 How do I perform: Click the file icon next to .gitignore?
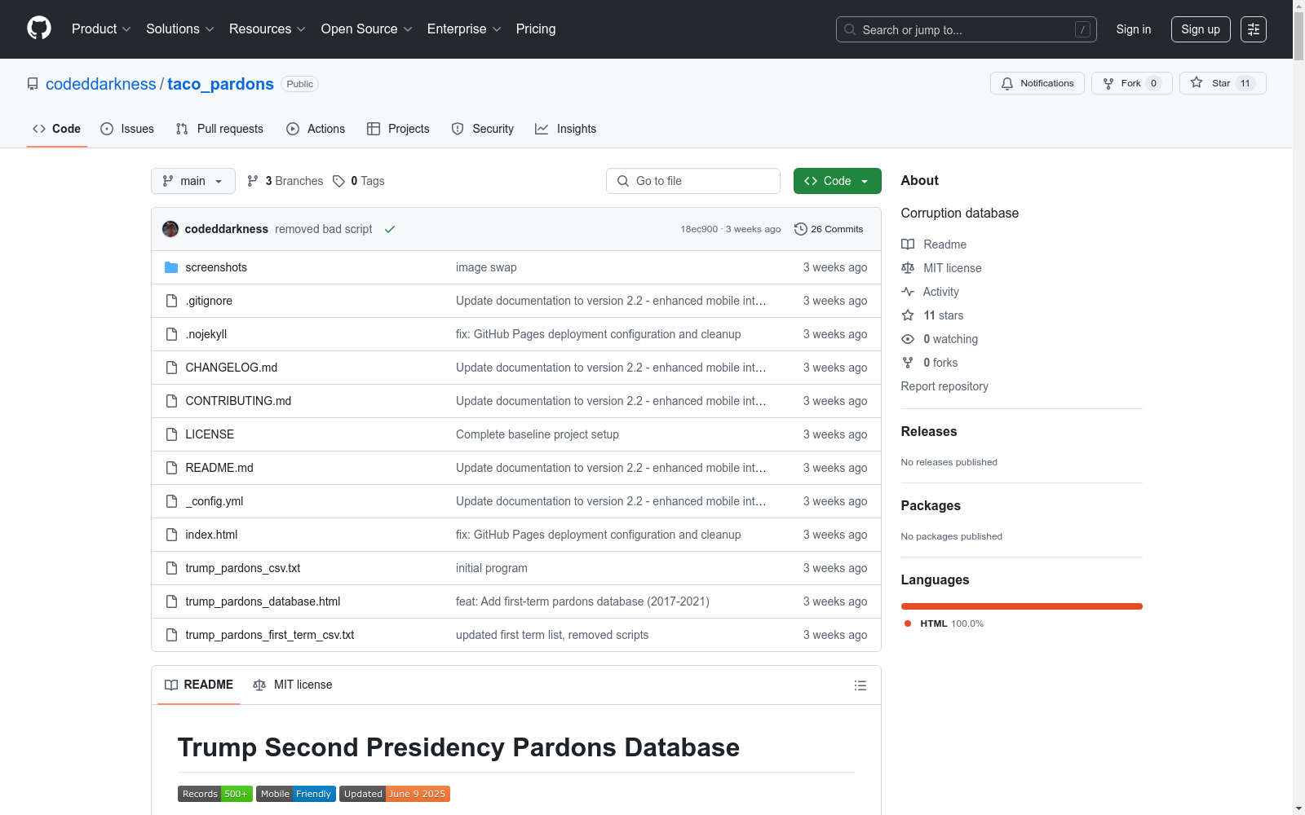tap(171, 301)
